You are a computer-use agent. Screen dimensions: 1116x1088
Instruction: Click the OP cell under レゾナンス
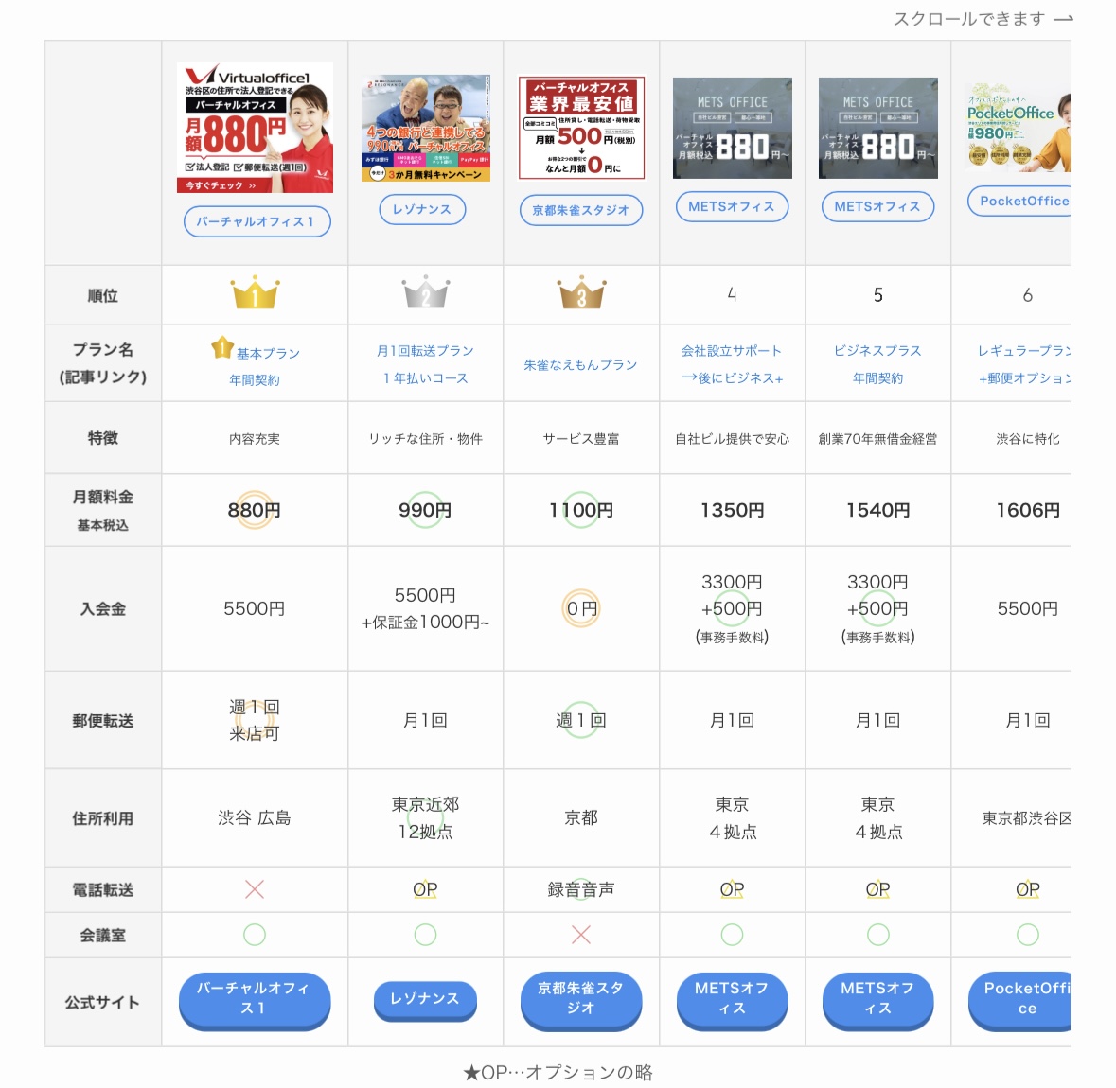[x=426, y=889]
